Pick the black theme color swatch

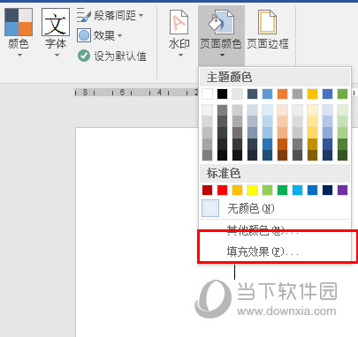tap(223, 94)
